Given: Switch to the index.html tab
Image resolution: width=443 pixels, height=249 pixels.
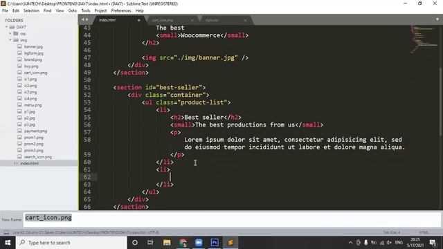Looking at the screenshot, I should [x=107, y=20].
